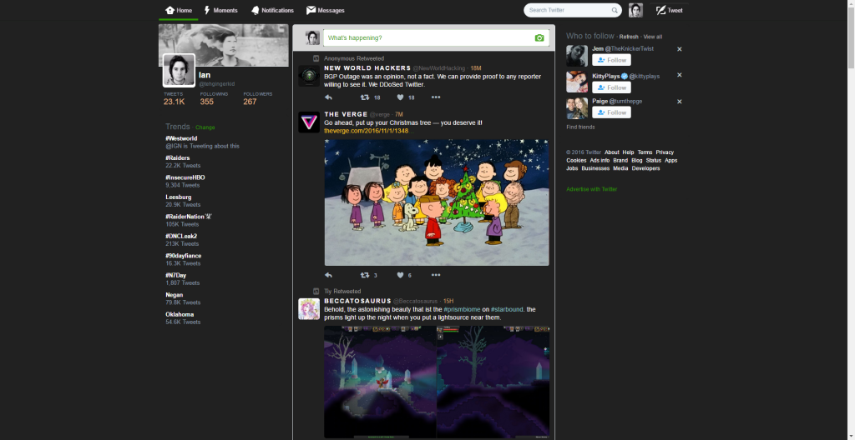855x440 pixels.
Task: Reply to The Verge Christmas tree tweet
Action: point(328,275)
